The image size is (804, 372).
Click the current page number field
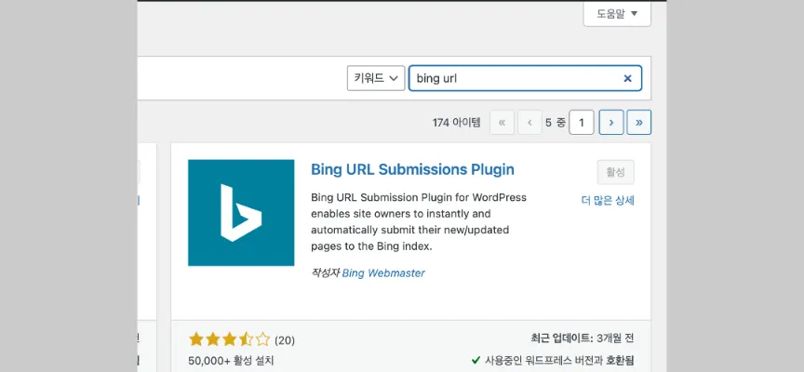click(582, 123)
